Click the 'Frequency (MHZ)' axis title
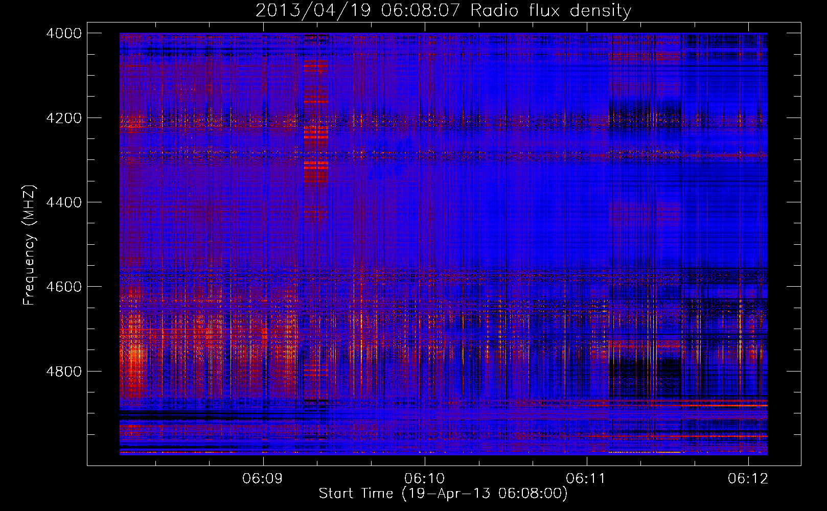 click(30, 245)
